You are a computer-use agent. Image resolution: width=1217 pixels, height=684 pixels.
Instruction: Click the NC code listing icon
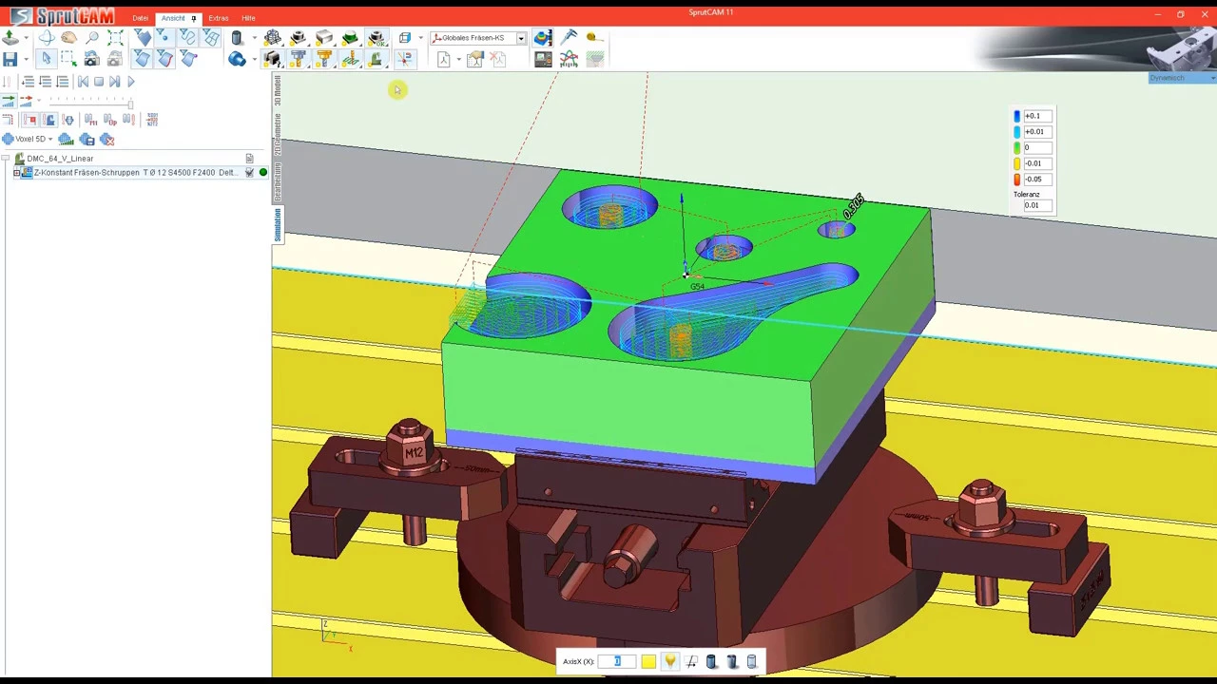(x=152, y=120)
